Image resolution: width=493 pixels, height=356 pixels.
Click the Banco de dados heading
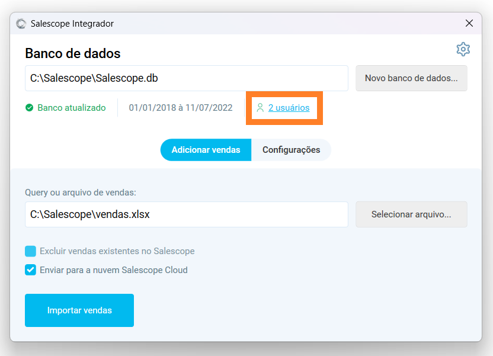tap(73, 53)
